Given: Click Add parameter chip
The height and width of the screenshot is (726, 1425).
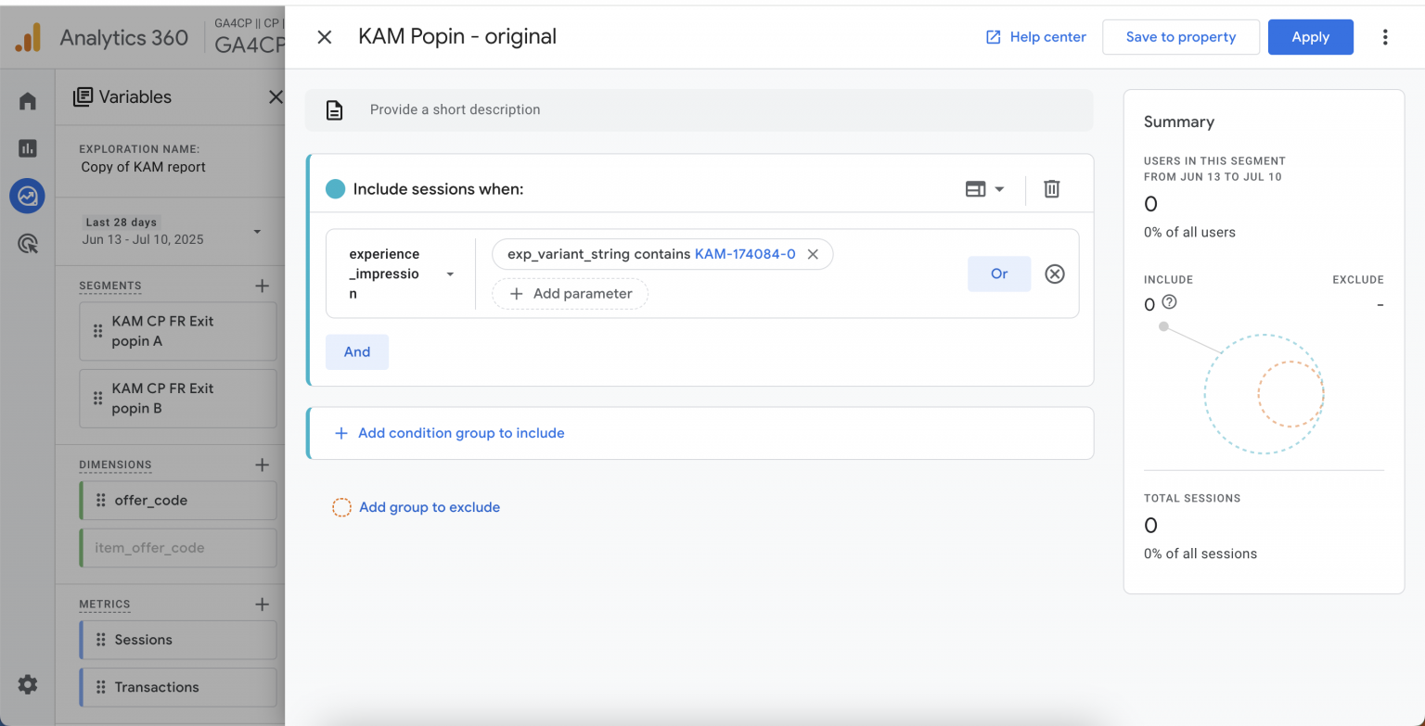Looking at the screenshot, I should [570, 294].
